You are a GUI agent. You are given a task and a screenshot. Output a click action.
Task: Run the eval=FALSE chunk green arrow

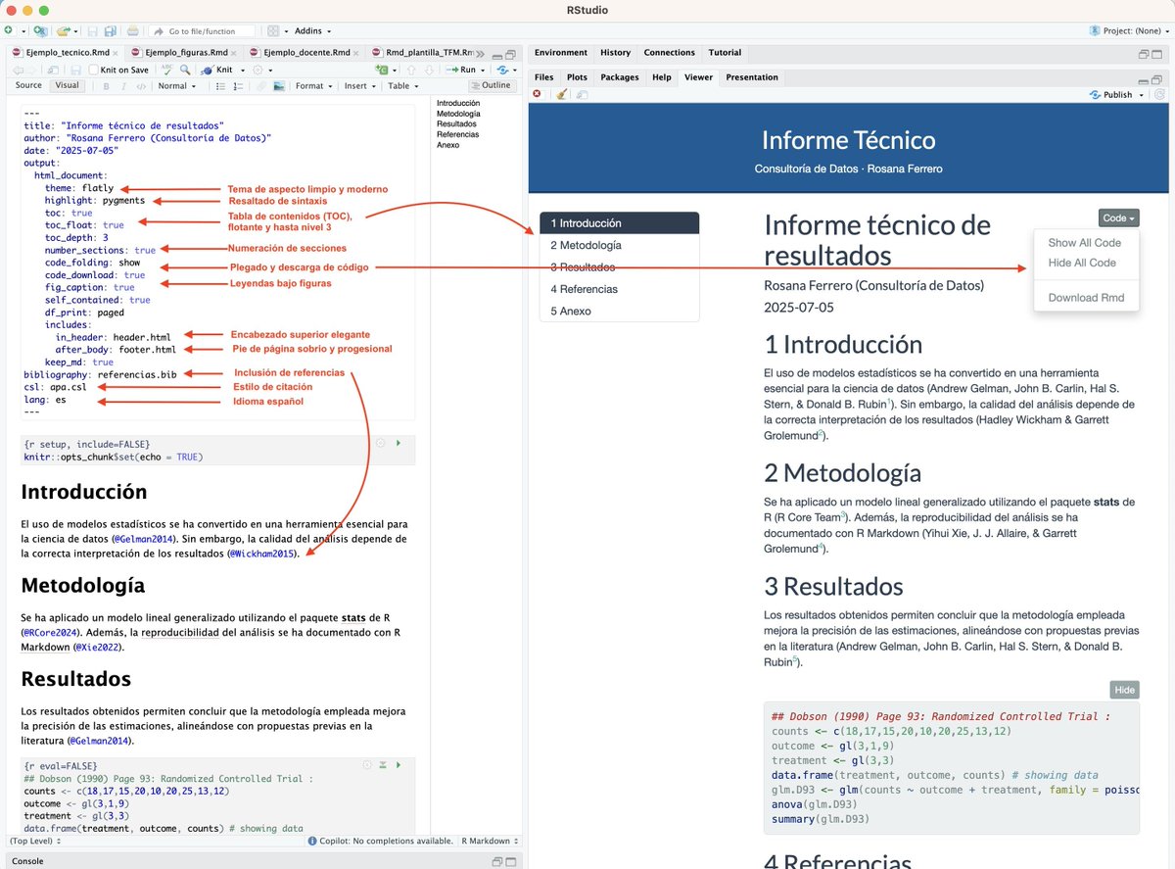point(398,764)
